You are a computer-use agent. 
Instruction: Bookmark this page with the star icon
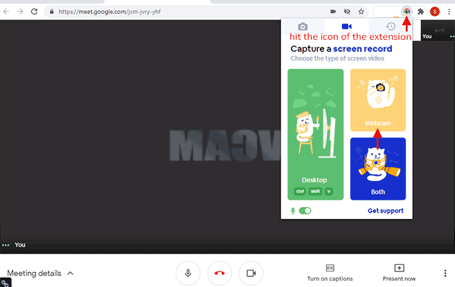361,11
